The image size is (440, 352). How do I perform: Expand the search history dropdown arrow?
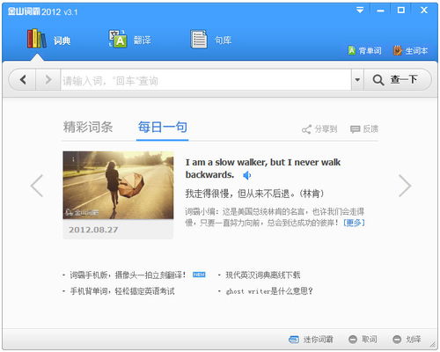point(357,79)
